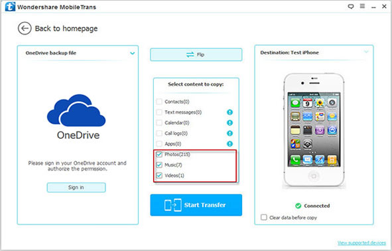The width and height of the screenshot is (392, 251).
Task: Open the View supported devices link
Action: tap(361, 243)
